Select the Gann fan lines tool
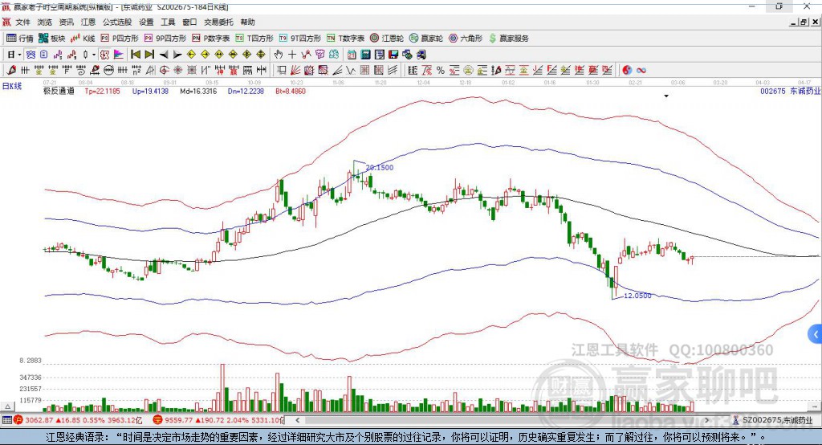 point(295,70)
